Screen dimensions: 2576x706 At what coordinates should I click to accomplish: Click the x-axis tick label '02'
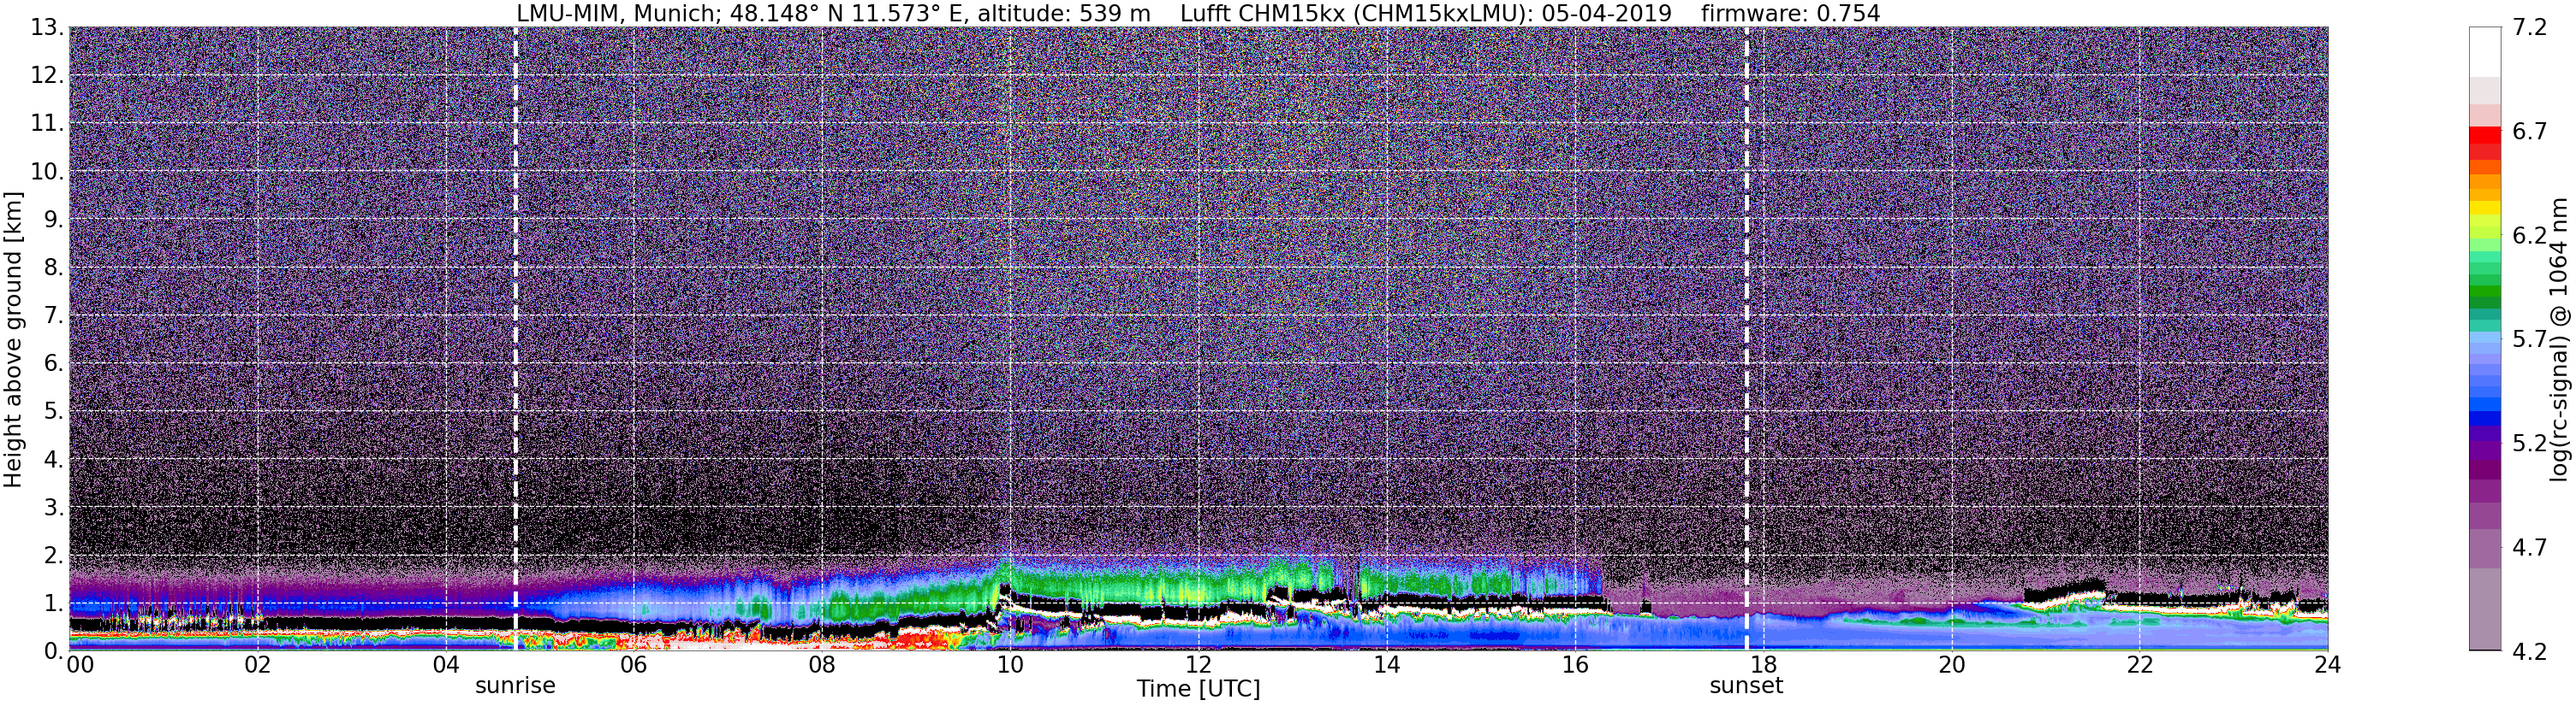[x=257, y=664]
